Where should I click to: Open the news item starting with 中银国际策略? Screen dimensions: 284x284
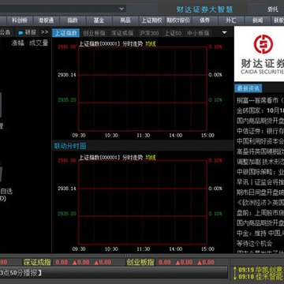pyautogui.click(x=260, y=172)
